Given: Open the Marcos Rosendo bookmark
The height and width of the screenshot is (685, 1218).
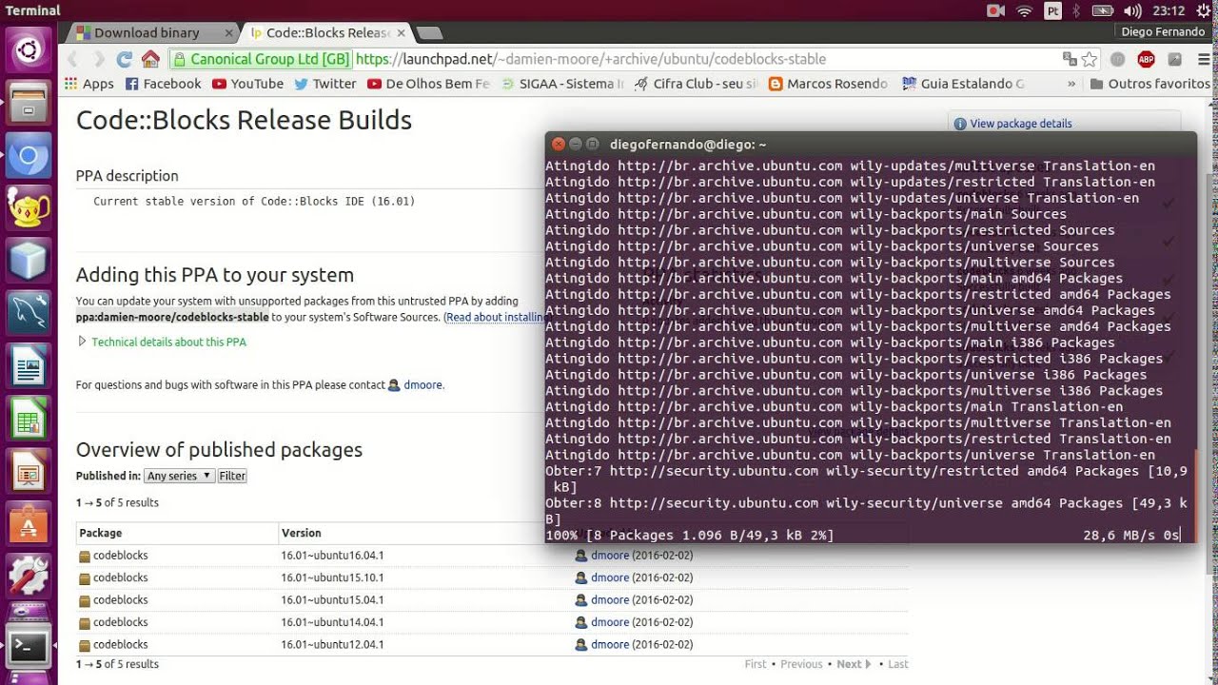Looking at the screenshot, I should [x=828, y=84].
